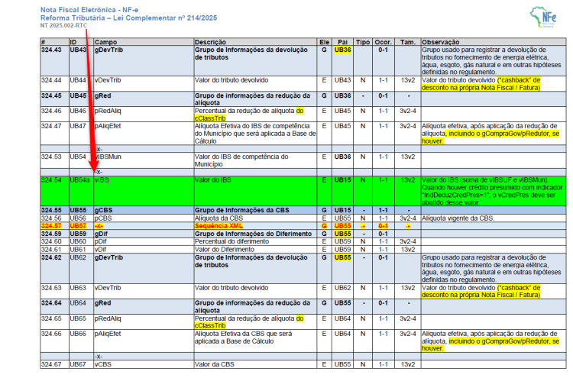Viewport: 573px width, 378px height.
Task: Click the 'pDif' field name
Action: point(101,242)
